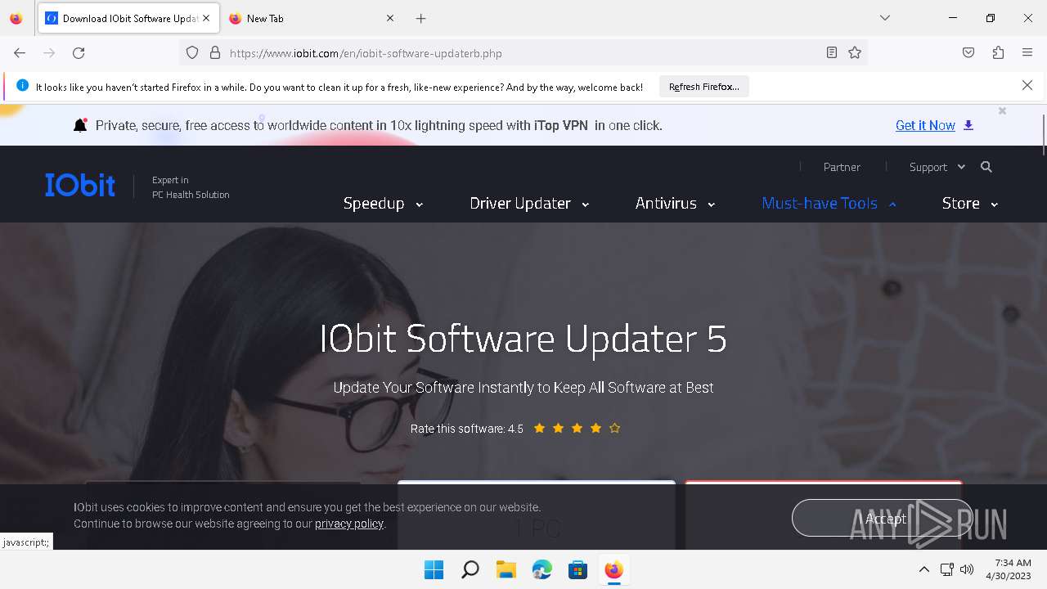Image resolution: width=1047 pixels, height=589 pixels.
Task: Open network icon in system tray
Action: pyautogui.click(x=946, y=569)
